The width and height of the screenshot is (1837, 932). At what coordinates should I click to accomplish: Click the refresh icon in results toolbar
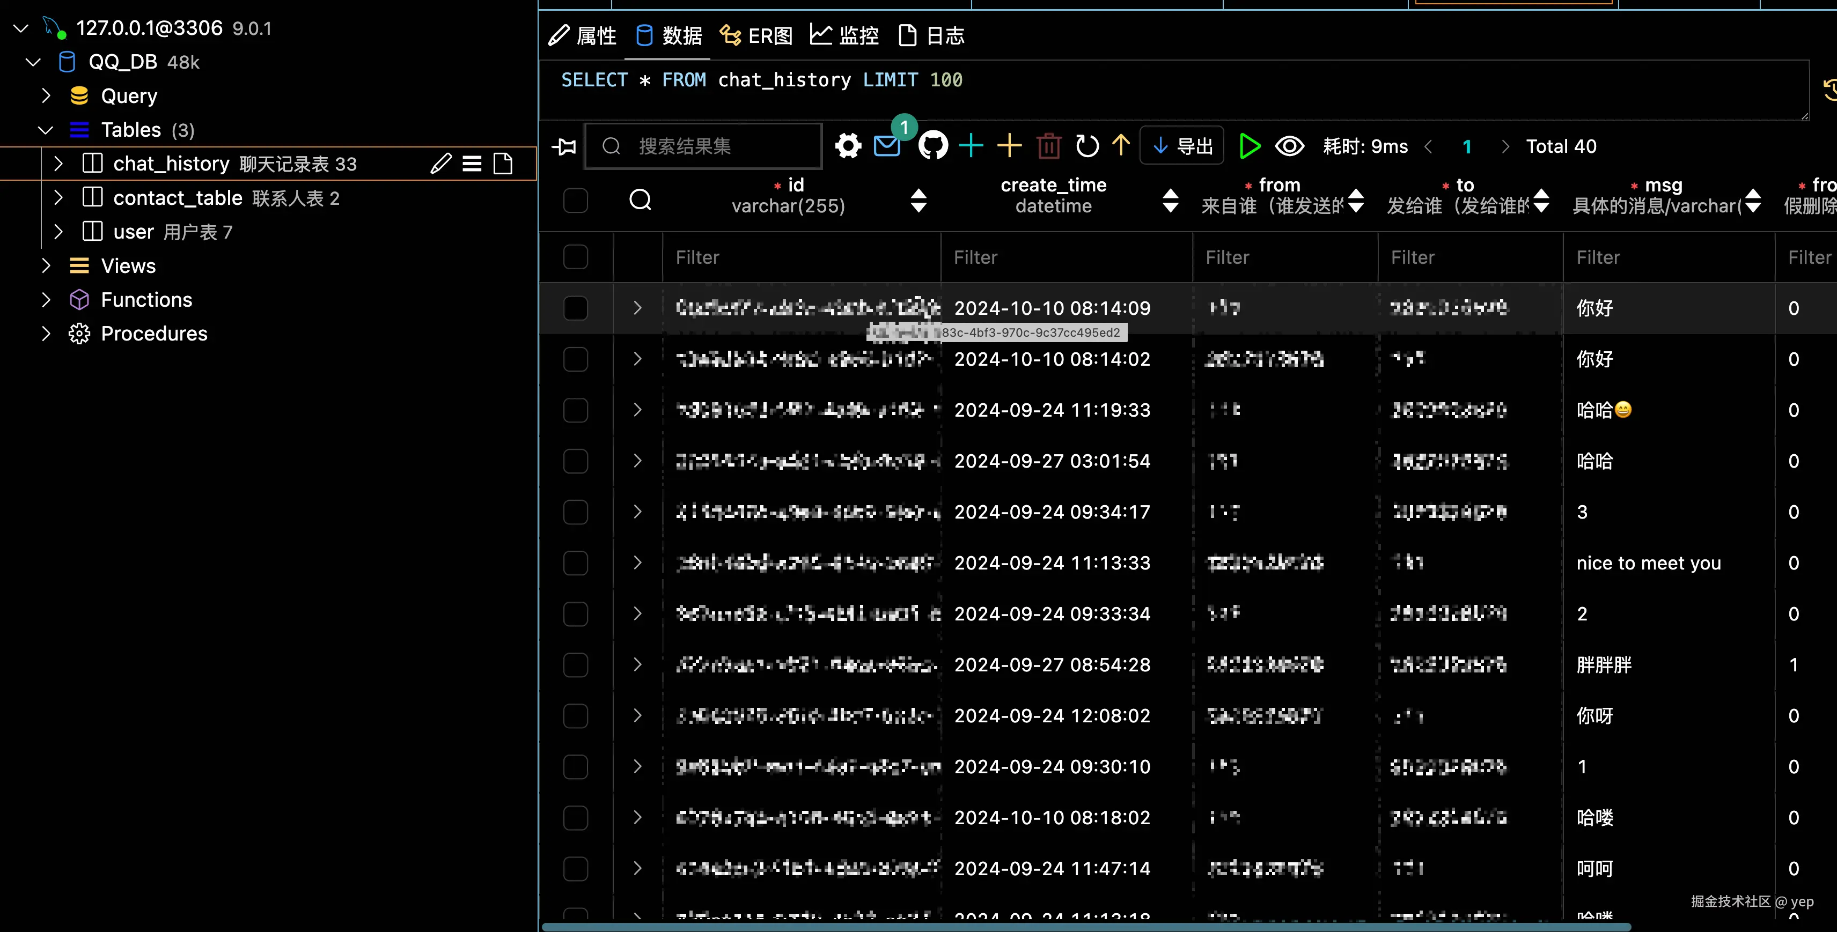click(x=1087, y=146)
